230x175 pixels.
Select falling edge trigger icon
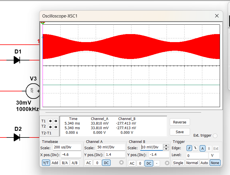[195, 148]
